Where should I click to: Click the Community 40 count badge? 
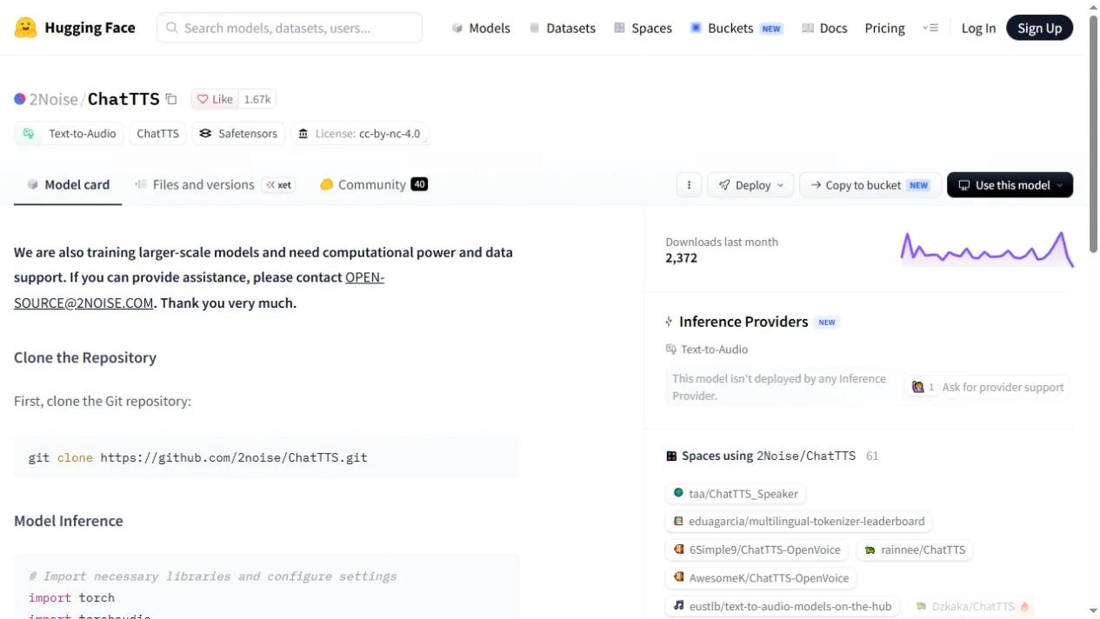(x=419, y=184)
